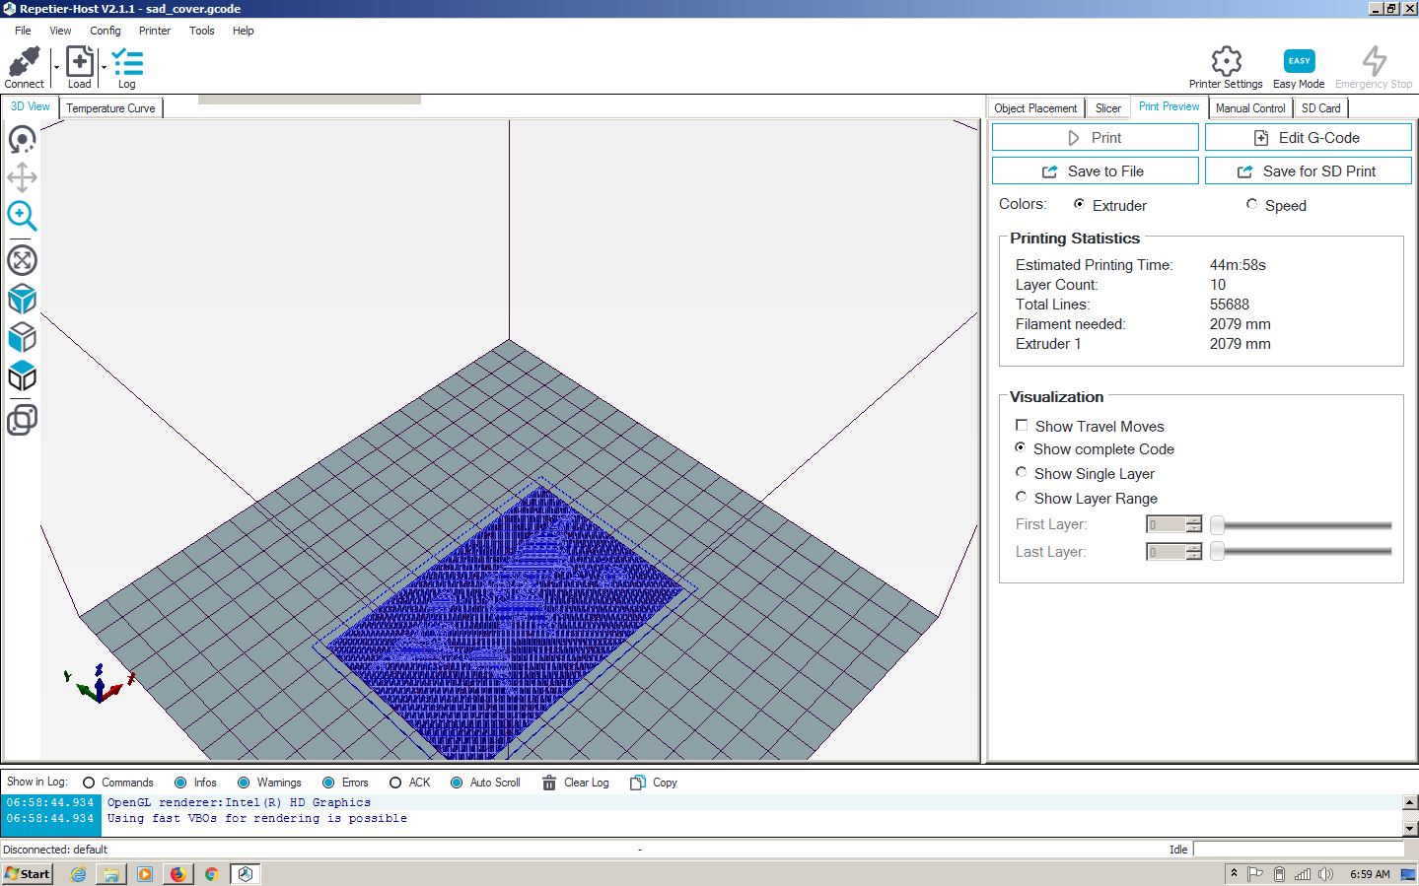Screen dimensions: 1419x886
Task: Open the Windows Start menu
Action: [27, 874]
